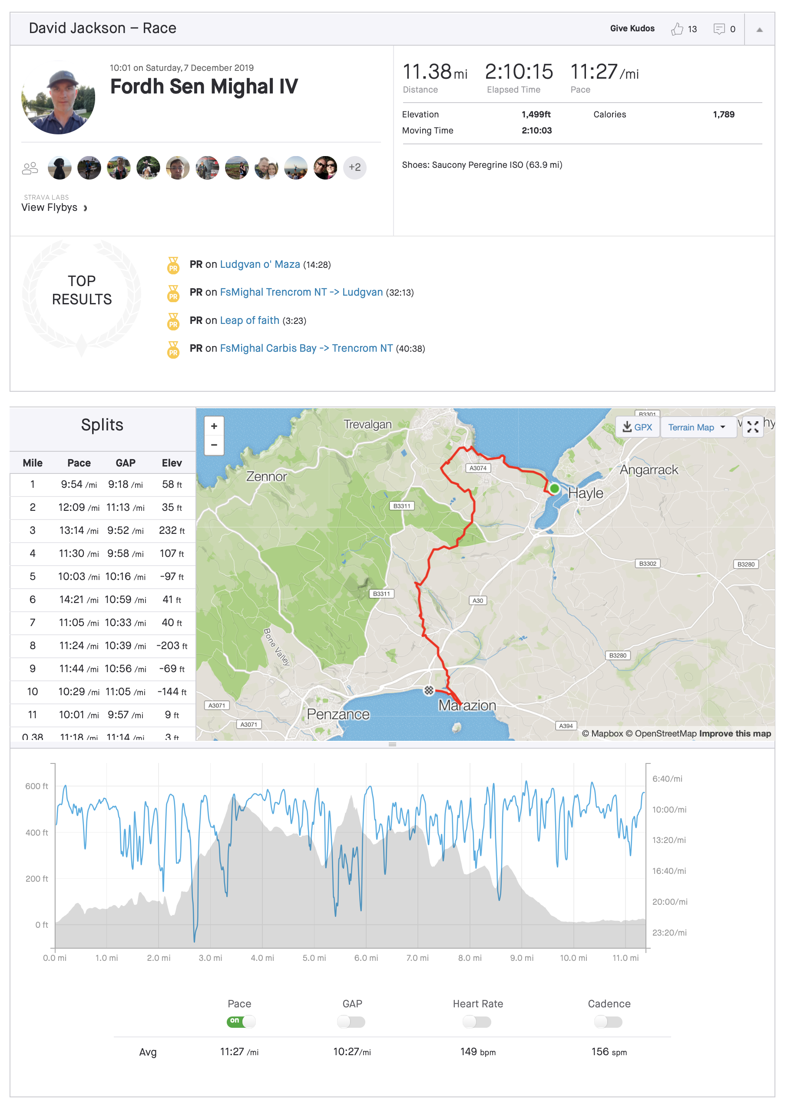This screenshot has width=801, height=1113.
Task: Collapse the activity card with arrow
Action: (x=759, y=30)
